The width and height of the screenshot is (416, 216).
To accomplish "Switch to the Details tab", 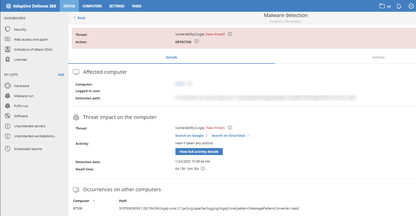I will click(x=171, y=57).
